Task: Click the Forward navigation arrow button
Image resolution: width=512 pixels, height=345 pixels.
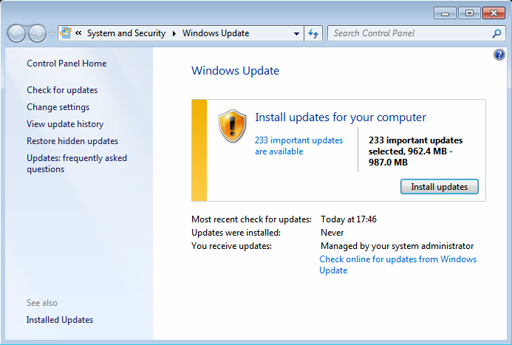Action: coord(37,33)
